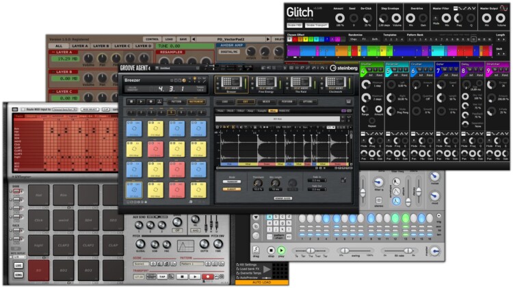Select the Free Energy kit slot
Screen dimensions: 513x288
click(266, 83)
